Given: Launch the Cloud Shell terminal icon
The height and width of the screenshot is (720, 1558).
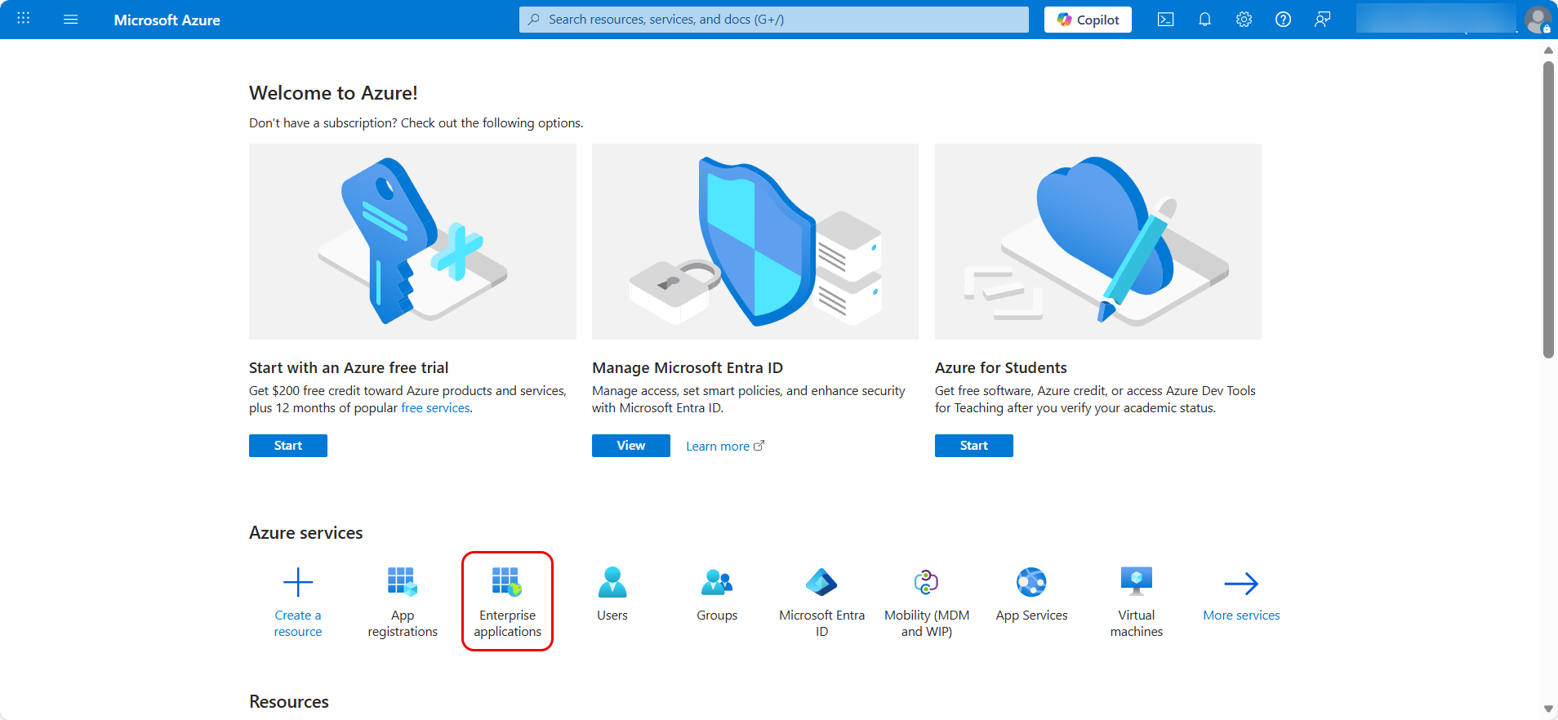Looking at the screenshot, I should [1165, 20].
